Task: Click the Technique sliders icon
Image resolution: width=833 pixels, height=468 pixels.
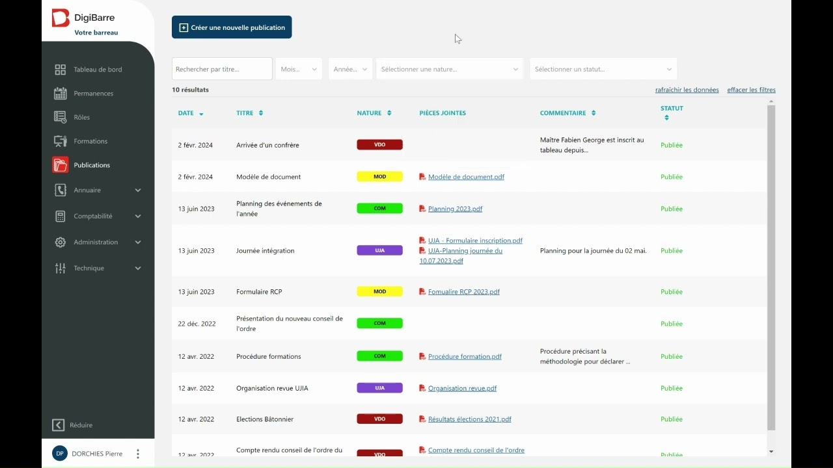Action: coord(61,268)
